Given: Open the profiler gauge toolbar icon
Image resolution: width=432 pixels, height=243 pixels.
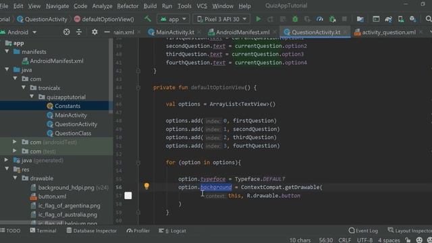Looking at the screenshot, I should (319, 19).
